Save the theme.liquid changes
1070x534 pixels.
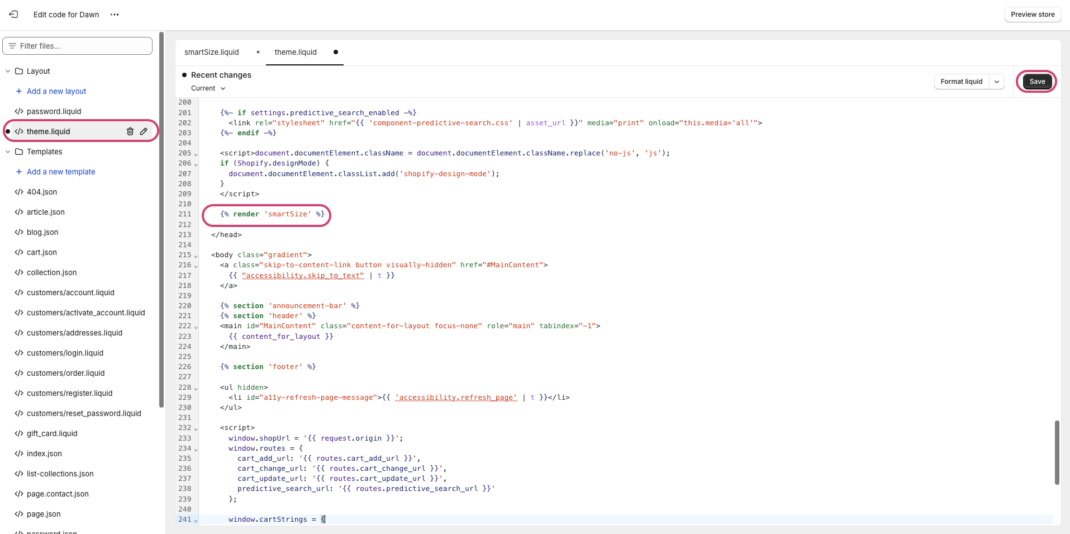click(x=1037, y=82)
